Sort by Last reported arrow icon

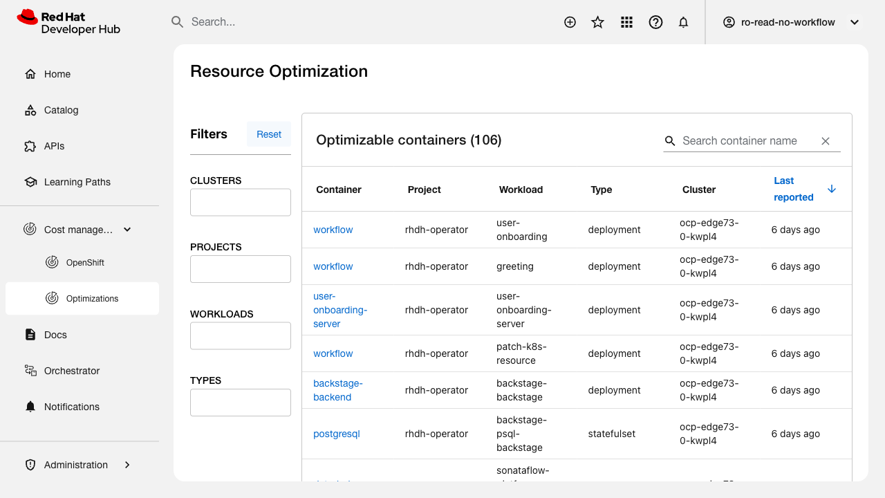coord(832,189)
